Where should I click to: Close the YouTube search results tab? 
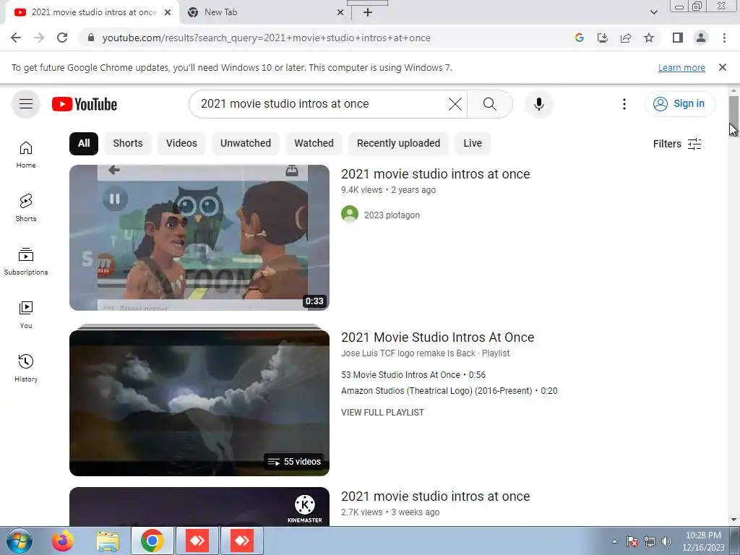(x=168, y=12)
